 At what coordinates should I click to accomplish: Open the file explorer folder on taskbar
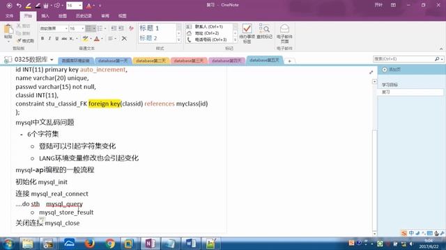click(x=28, y=244)
